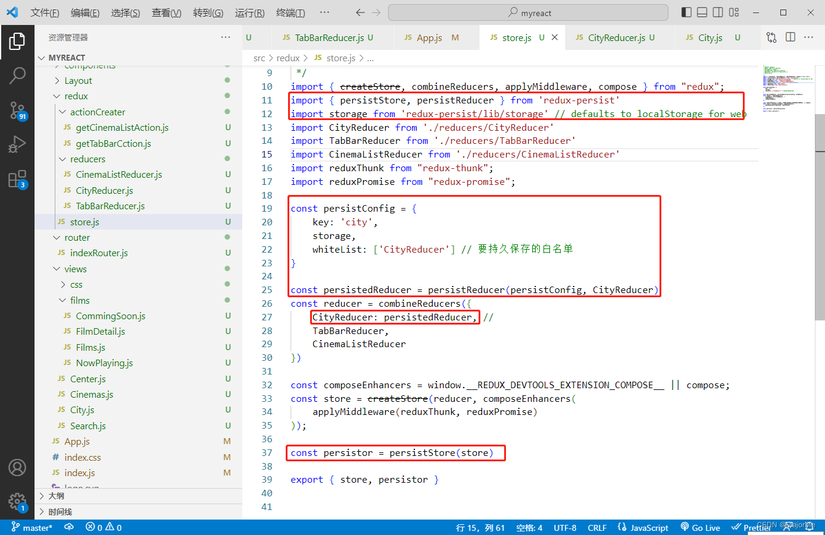The image size is (825, 535).
Task: Click cursor position 行 15, 列 61
Action: pyautogui.click(x=480, y=527)
